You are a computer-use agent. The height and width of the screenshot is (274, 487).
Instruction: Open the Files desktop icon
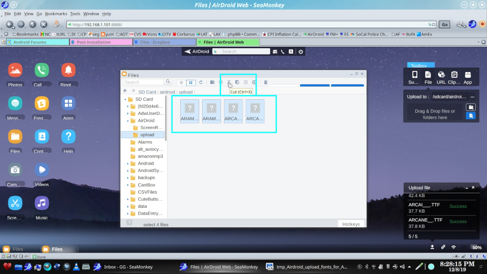coord(15,137)
